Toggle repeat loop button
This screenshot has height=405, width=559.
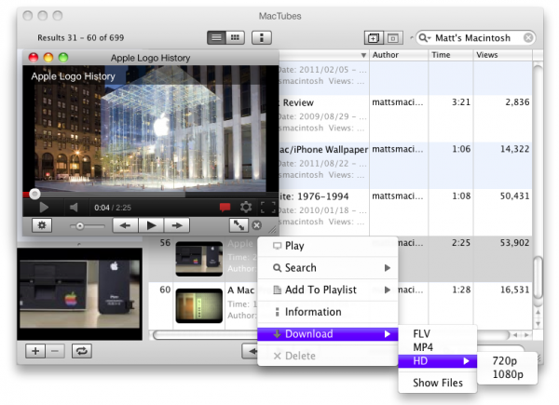tap(82, 351)
